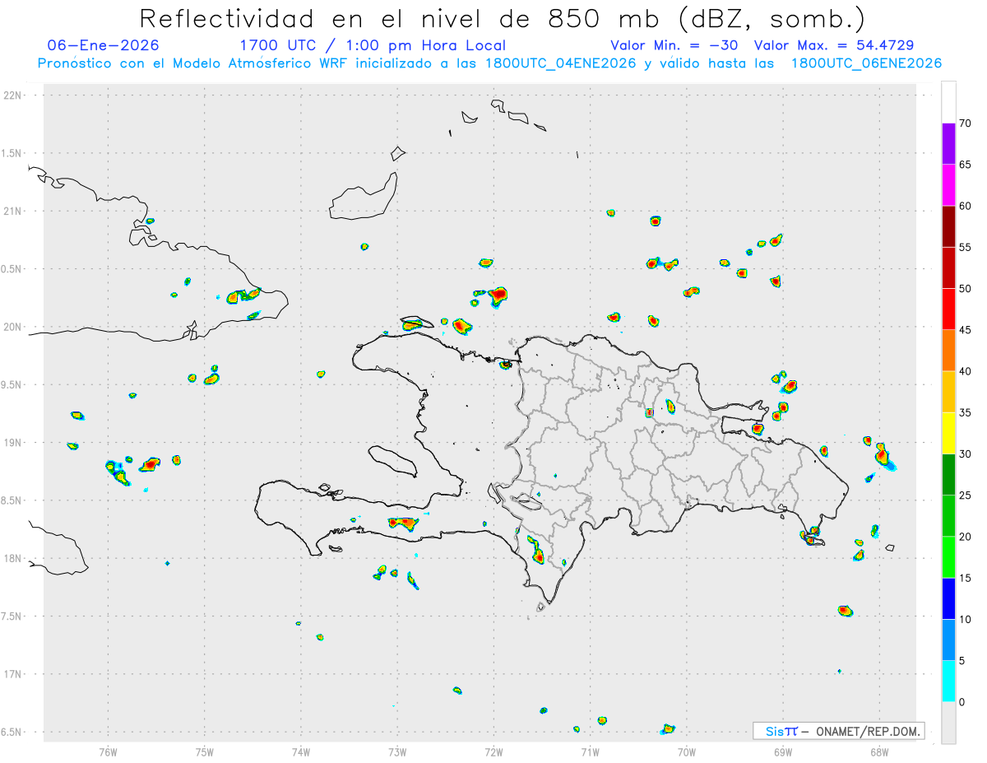Screen dimensions: 987x763
Task: Click the colorbar label '55'
Action: click(x=965, y=247)
